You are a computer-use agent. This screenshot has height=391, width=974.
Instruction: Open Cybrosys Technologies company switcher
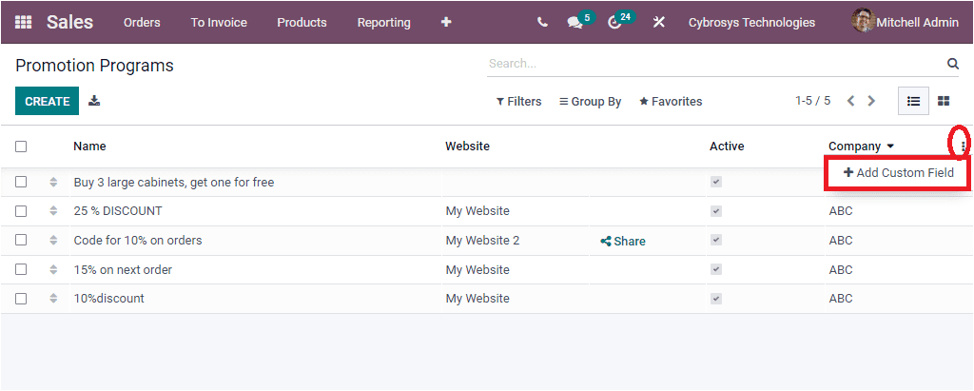click(x=751, y=23)
